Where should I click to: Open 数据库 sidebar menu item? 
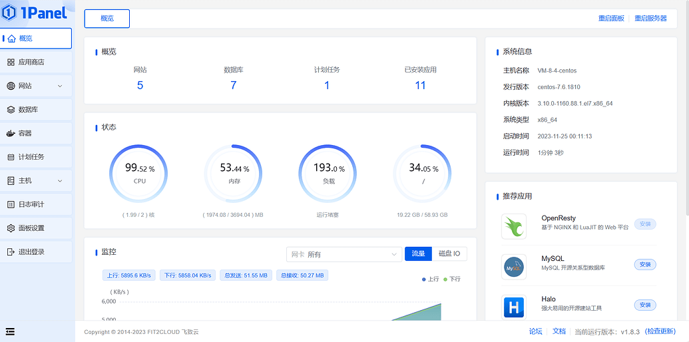click(x=36, y=110)
